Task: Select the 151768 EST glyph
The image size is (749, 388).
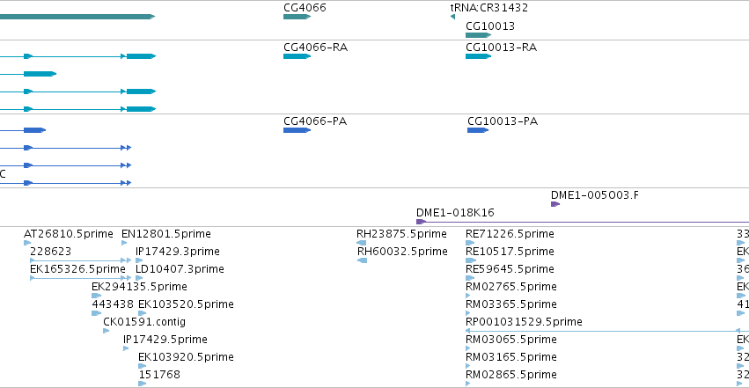Action: tap(142, 384)
